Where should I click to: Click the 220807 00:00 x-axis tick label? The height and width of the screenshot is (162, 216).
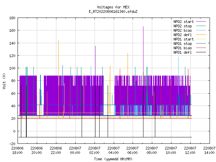click(x=75, y=151)
